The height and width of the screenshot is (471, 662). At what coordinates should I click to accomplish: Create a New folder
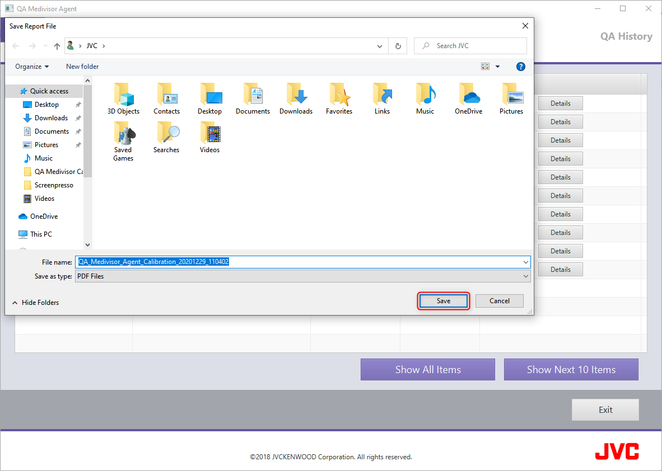(x=82, y=67)
